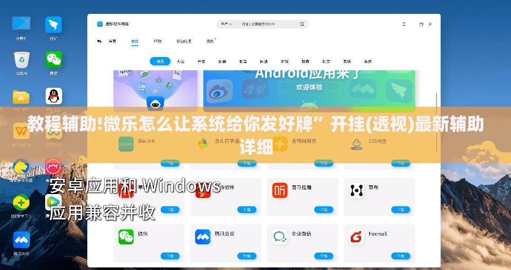Download 喜马拉雅 with its 下载 button
Screen dimensions: 511x270
pyautogui.click(x=324, y=210)
